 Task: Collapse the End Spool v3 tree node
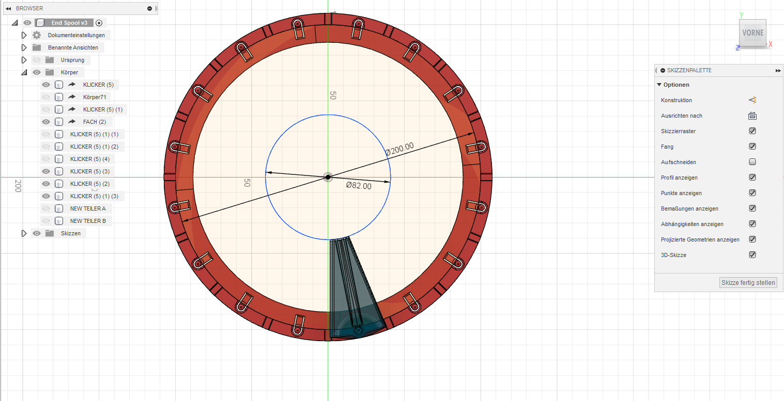14,23
